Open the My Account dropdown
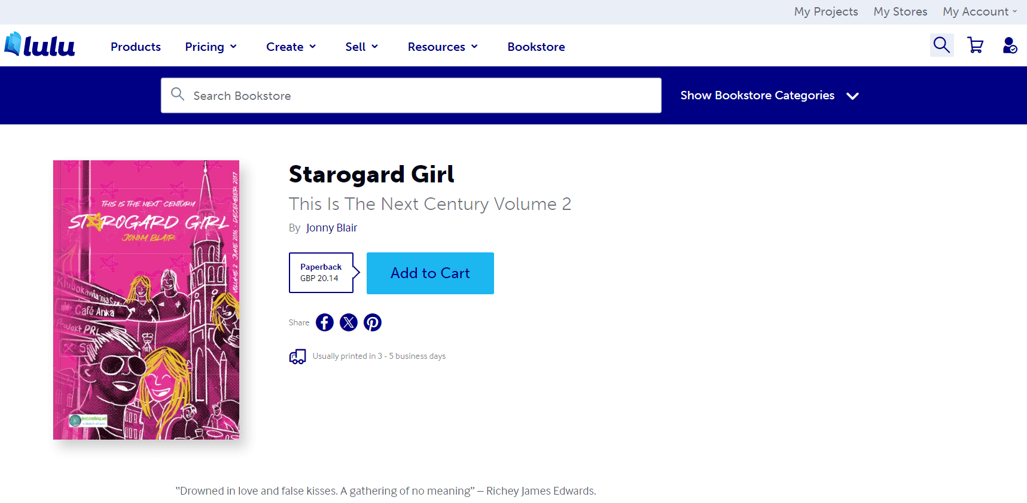1027x503 pixels. pos(980,11)
